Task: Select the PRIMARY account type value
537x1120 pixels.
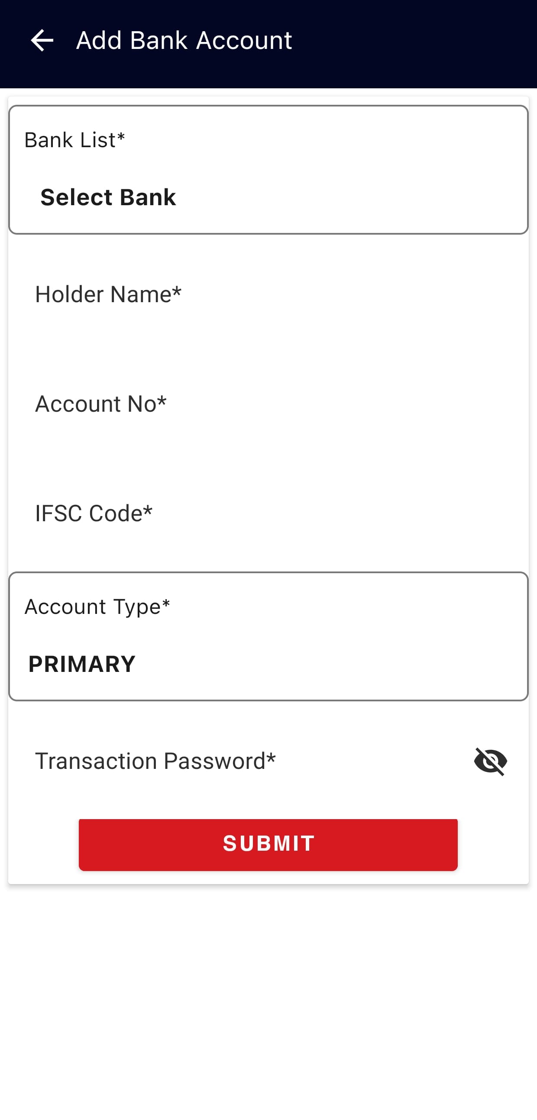Action: coord(82,664)
